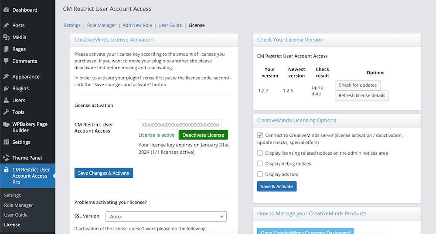Click the 'License is active' status text
Viewport: 436px width, 234px height.
point(156,135)
